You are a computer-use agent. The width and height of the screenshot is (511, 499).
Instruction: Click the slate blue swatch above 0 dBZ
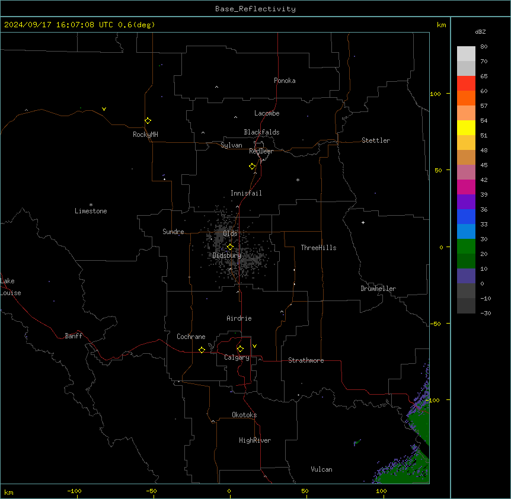pyautogui.click(x=466, y=276)
